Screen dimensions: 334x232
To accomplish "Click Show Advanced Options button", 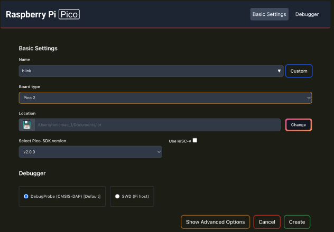I will (x=215, y=222).
